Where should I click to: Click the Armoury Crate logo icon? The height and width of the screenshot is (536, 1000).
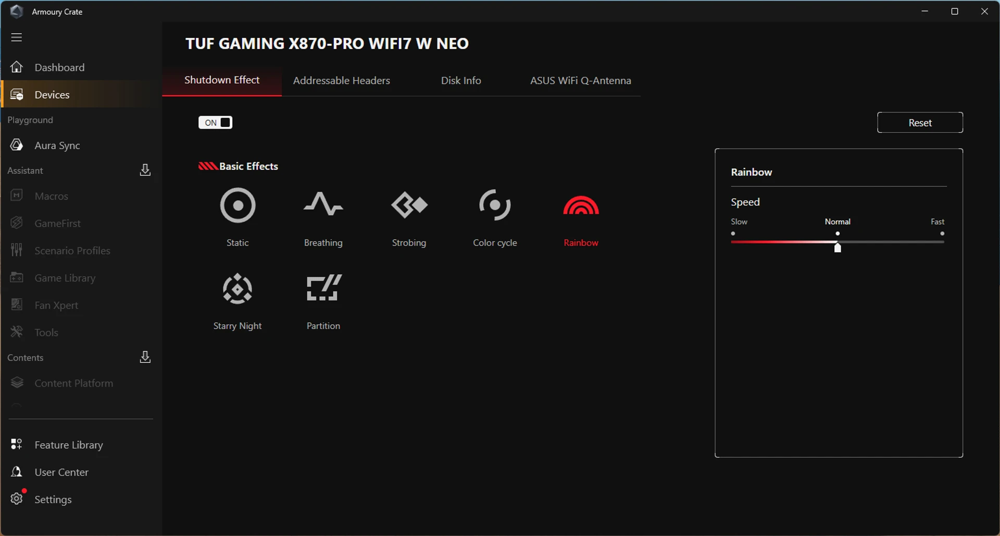point(17,11)
